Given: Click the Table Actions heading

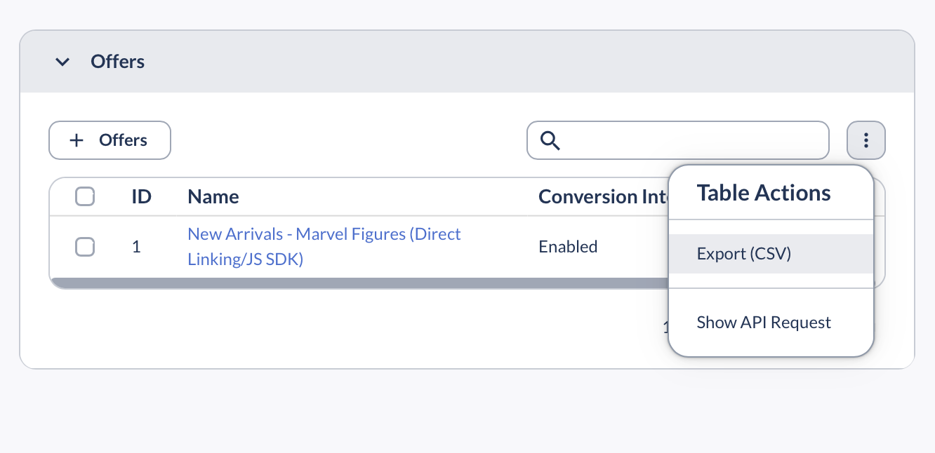Looking at the screenshot, I should [764, 193].
